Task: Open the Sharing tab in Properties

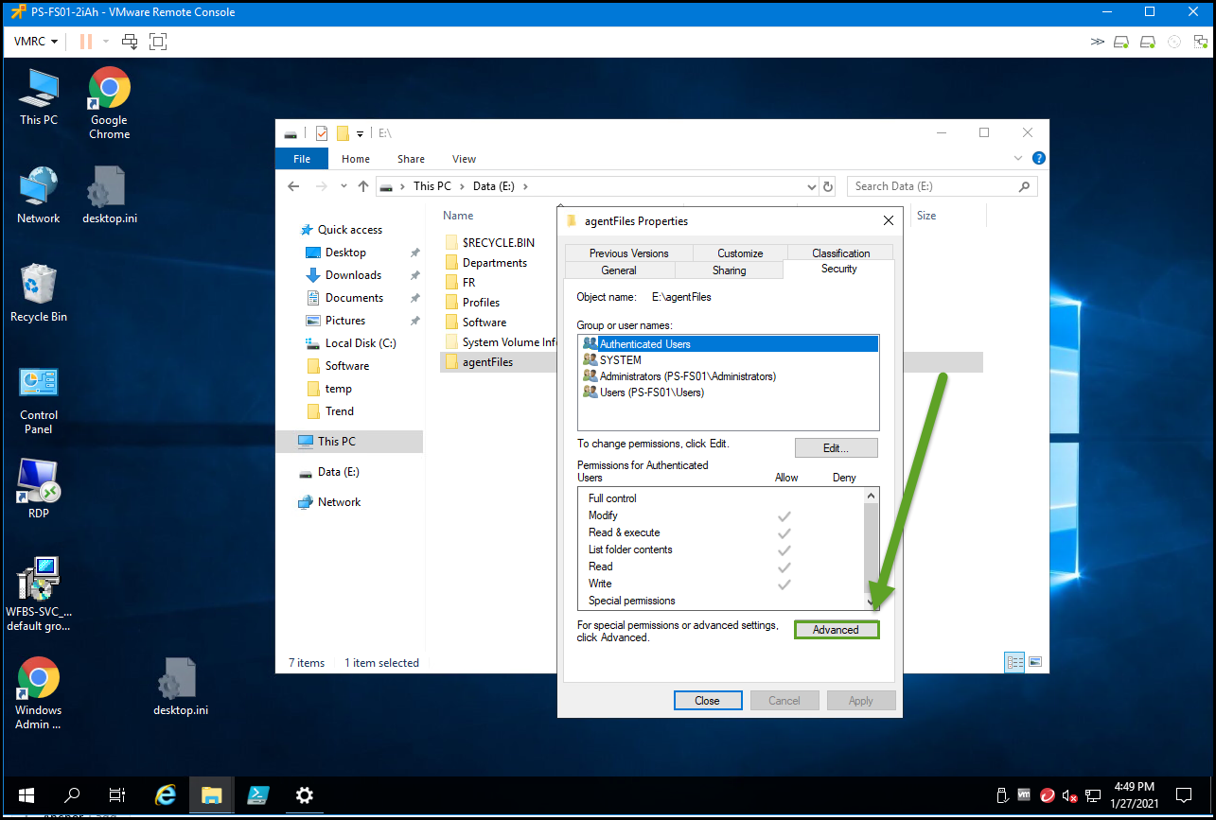Action: tap(729, 270)
